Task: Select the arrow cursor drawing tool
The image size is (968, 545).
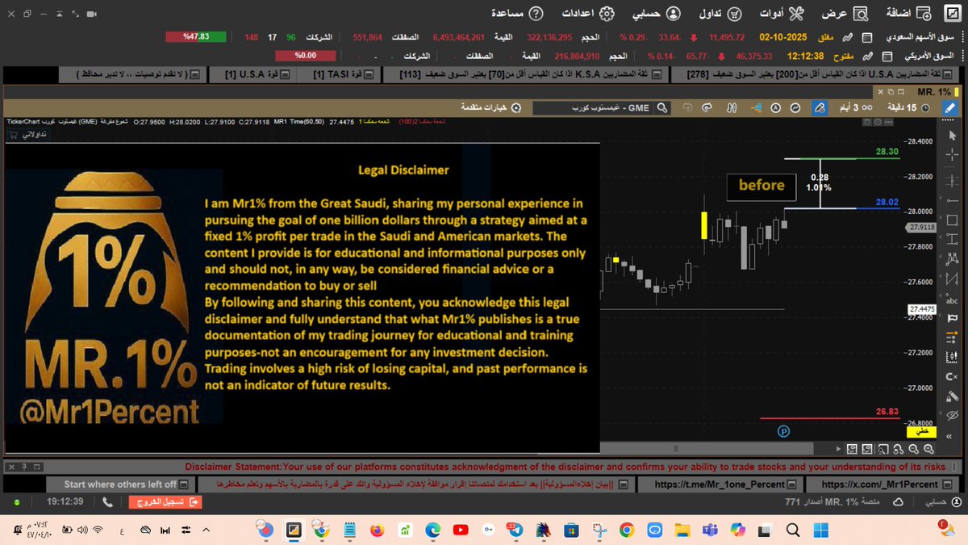Action: (x=953, y=135)
